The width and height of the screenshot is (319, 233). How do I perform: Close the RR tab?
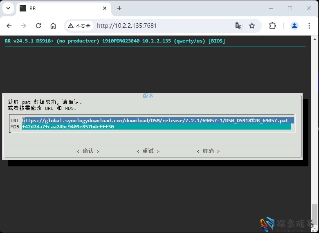click(105, 8)
